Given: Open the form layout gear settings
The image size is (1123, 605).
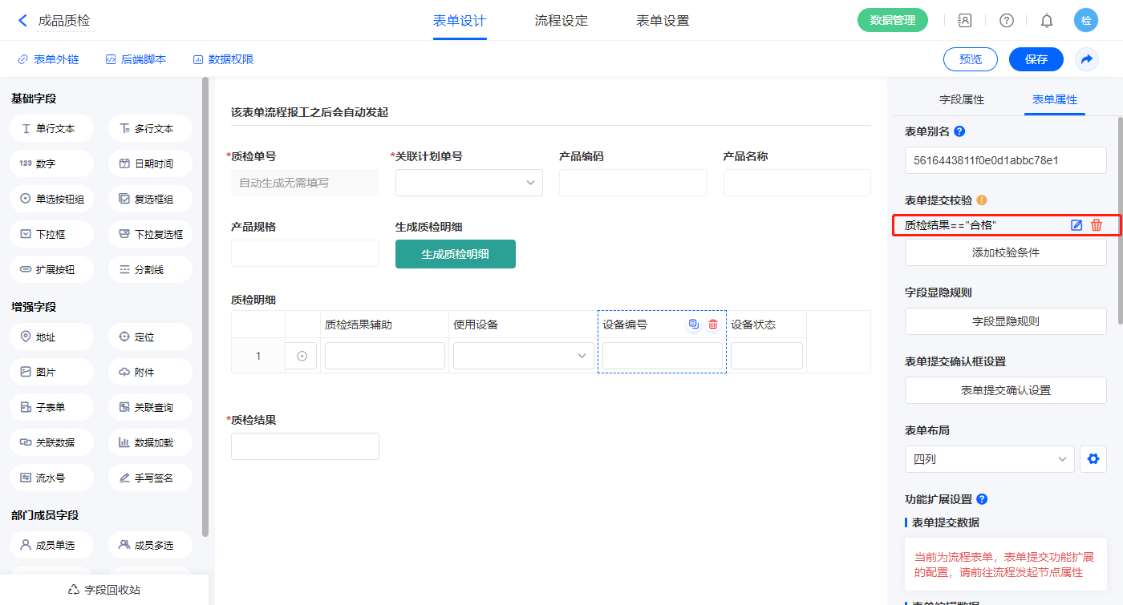Looking at the screenshot, I should 1092,459.
